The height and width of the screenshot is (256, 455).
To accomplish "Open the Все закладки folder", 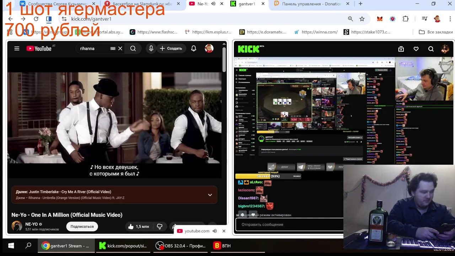I will [x=436, y=32].
